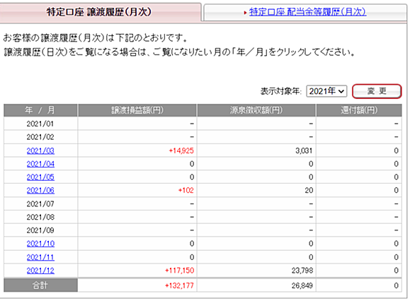
Task: Select the 特定口座 譲渡履歴(月次) tab
Action: pos(99,12)
